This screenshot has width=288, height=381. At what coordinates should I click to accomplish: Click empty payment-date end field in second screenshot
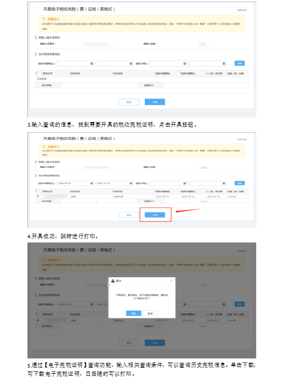(207, 183)
